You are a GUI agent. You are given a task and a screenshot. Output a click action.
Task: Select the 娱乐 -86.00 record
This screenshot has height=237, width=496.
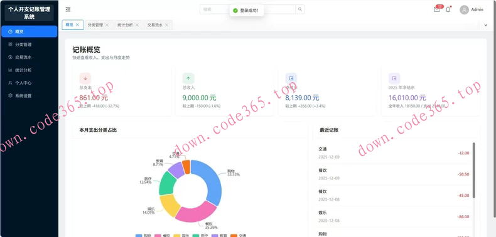[394, 216]
